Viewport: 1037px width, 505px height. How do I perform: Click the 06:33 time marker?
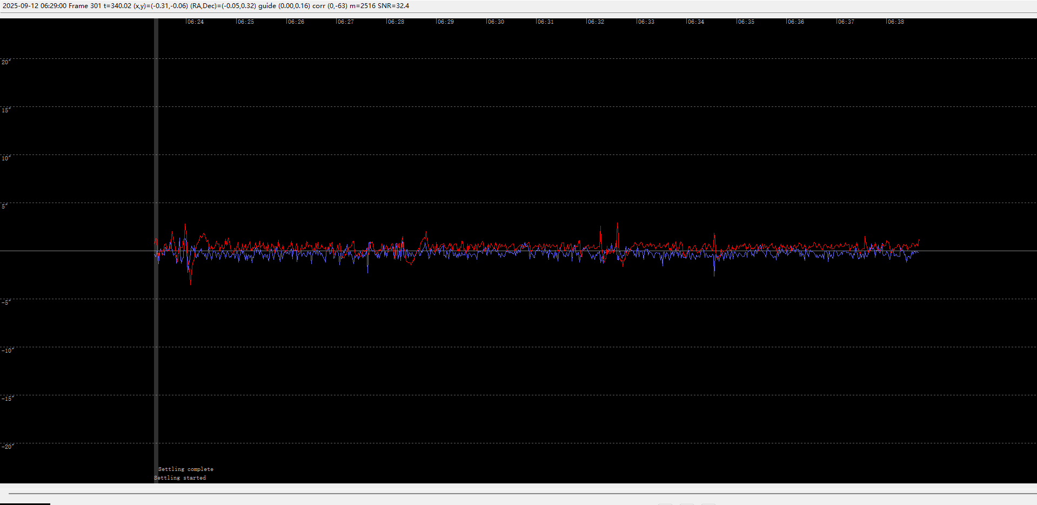(x=646, y=22)
